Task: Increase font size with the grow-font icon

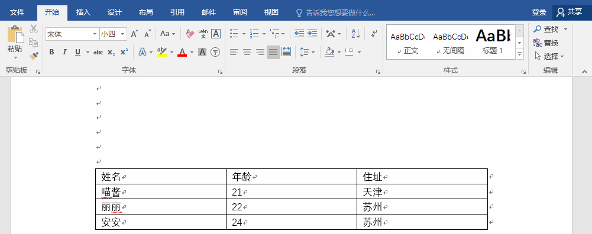Action: (134, 34)
